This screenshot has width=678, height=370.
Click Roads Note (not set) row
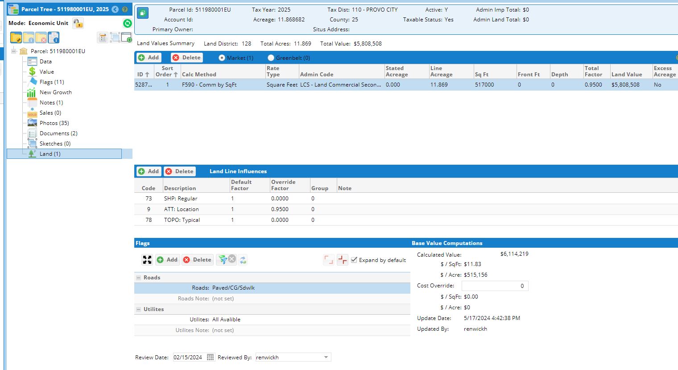272,299
